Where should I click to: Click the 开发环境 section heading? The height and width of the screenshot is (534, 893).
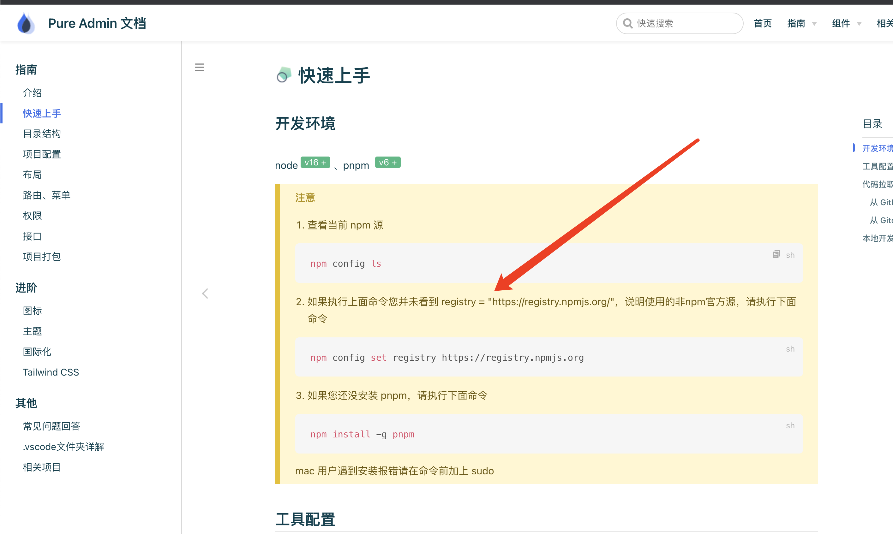tap(305, 124)
